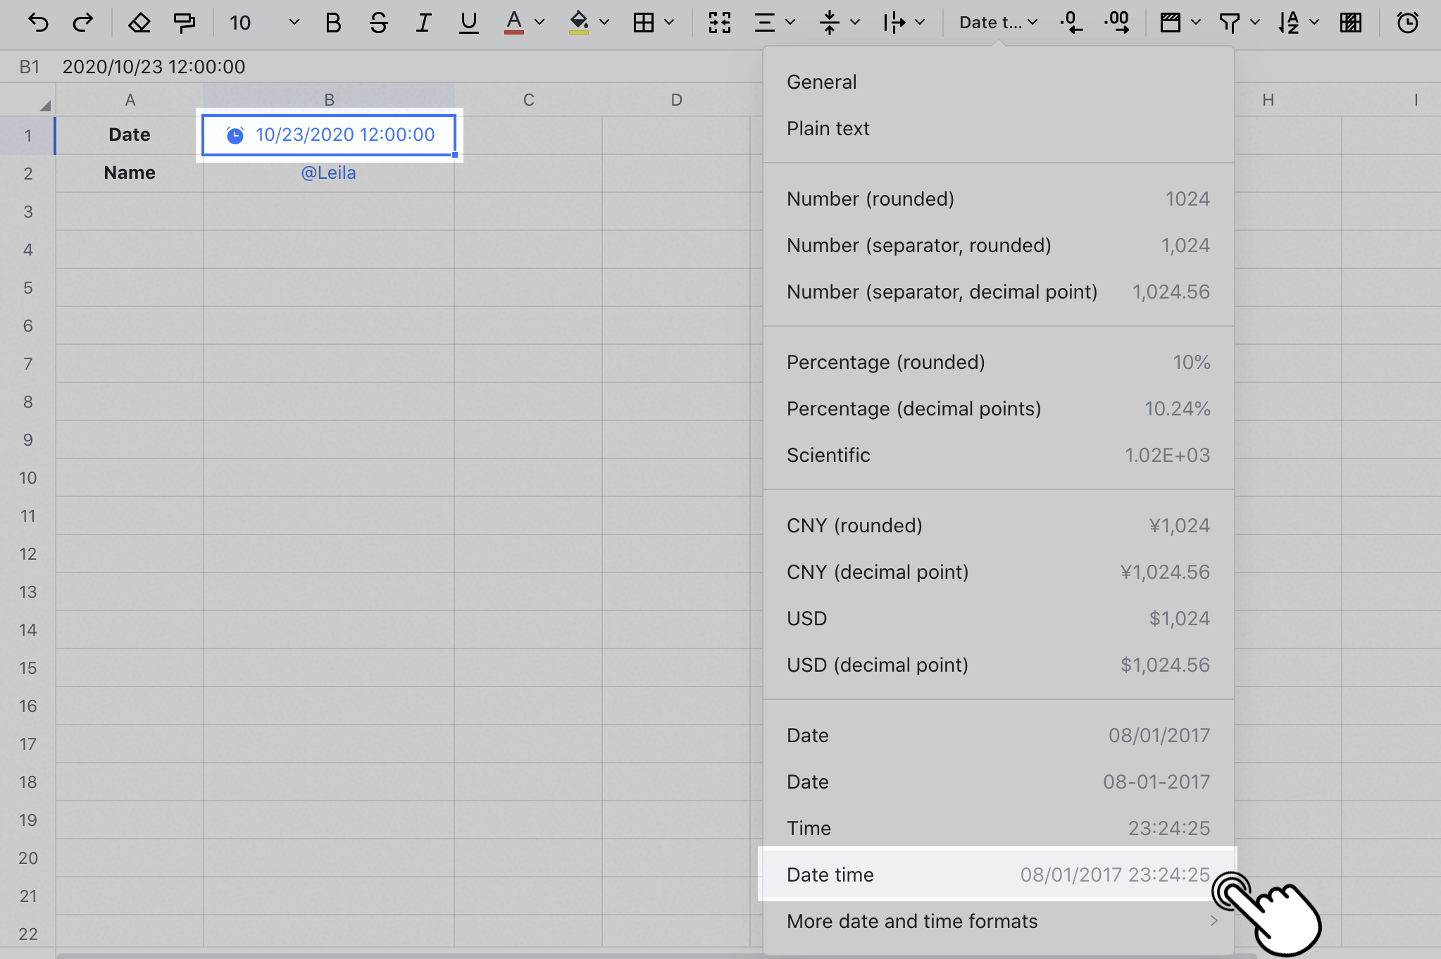This screenshot has width=1441, height=959.
Task: Click the undo arrow icon
Action: 38,23
